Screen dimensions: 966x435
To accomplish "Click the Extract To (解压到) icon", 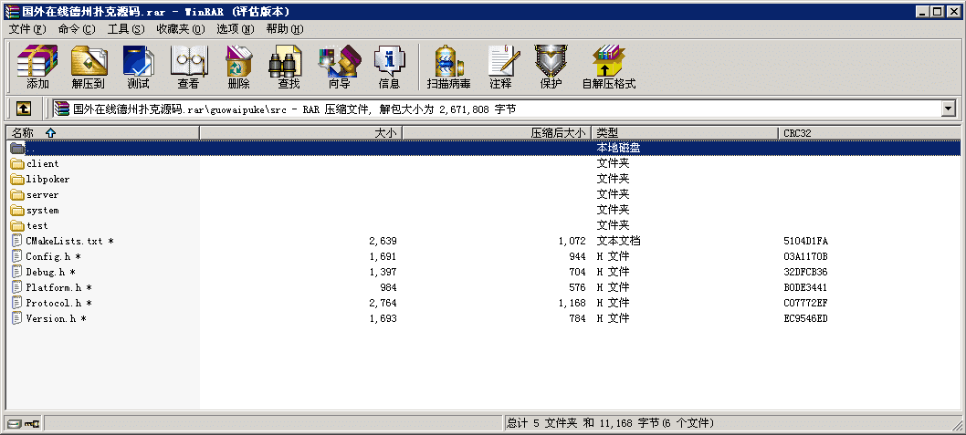I will (88, 67).
